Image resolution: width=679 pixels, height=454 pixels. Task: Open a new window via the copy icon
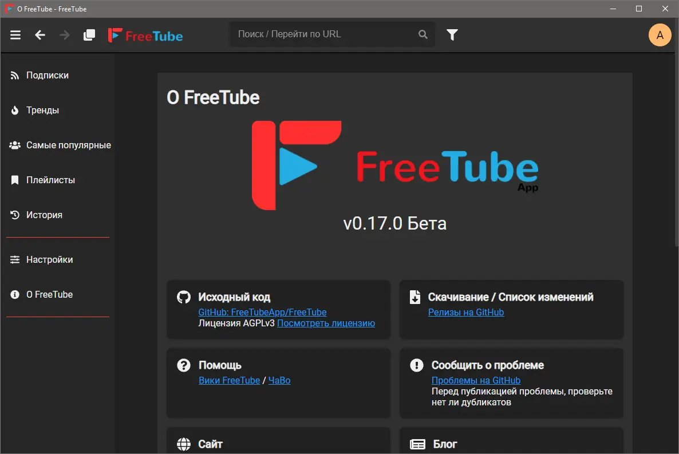(89, 35)
